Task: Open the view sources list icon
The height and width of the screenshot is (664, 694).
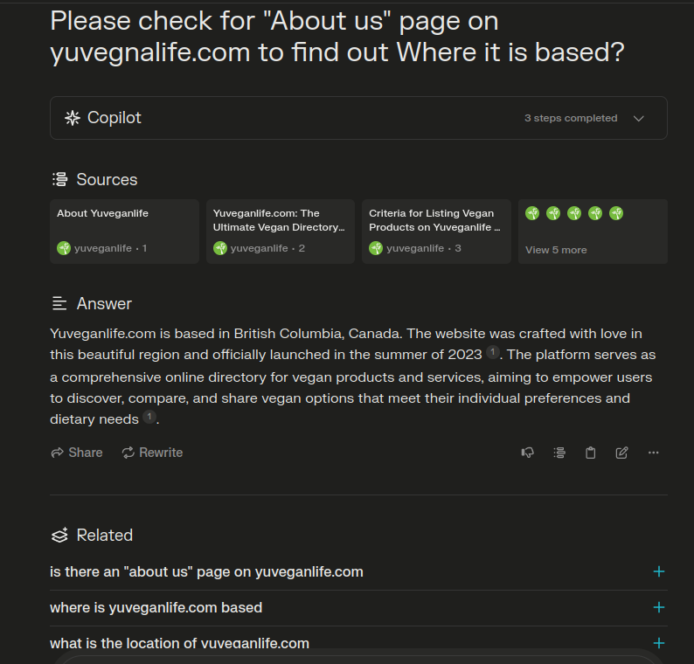Action: coord(559,453)
